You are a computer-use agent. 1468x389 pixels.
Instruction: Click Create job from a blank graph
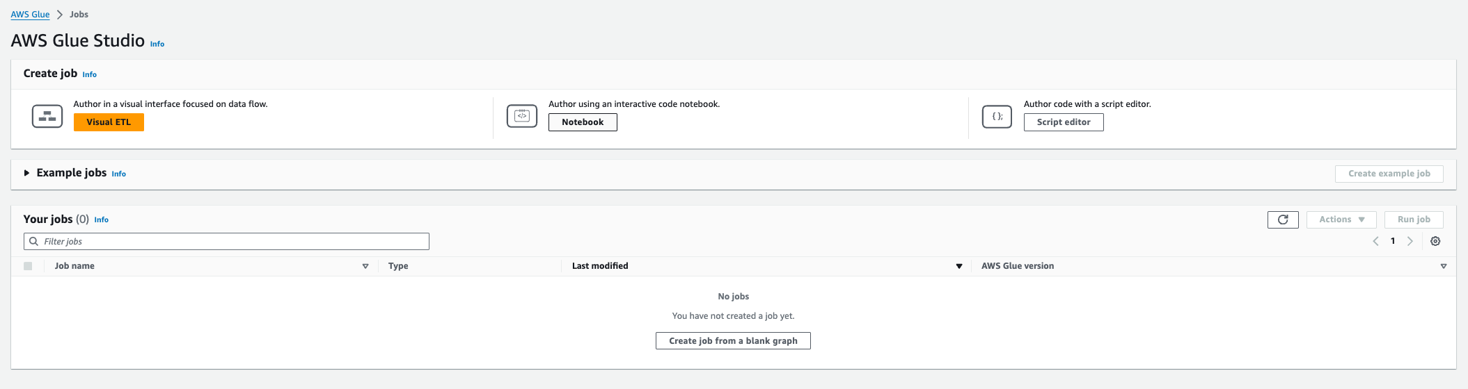[x=733, y=341]
